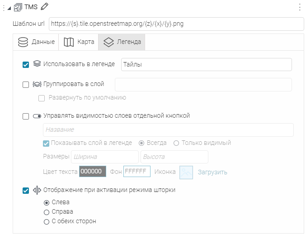Grab the drag handle left of TMS
306x235 pixels.
tap(4, 7)
